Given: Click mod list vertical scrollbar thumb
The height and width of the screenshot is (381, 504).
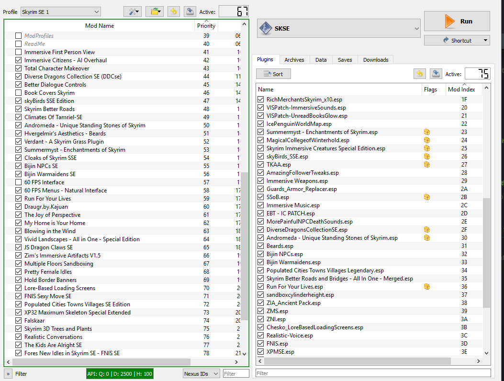Looking at the screenshot, I should click(x=244, y=246).
